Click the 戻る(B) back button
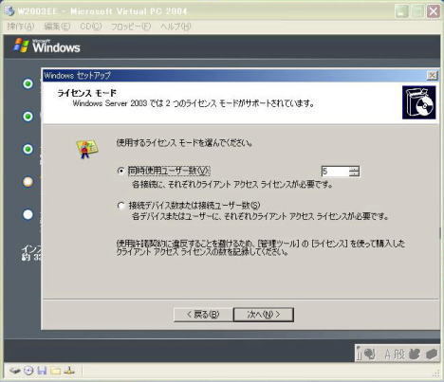The image size is (444, 382). tap(203, 315)
